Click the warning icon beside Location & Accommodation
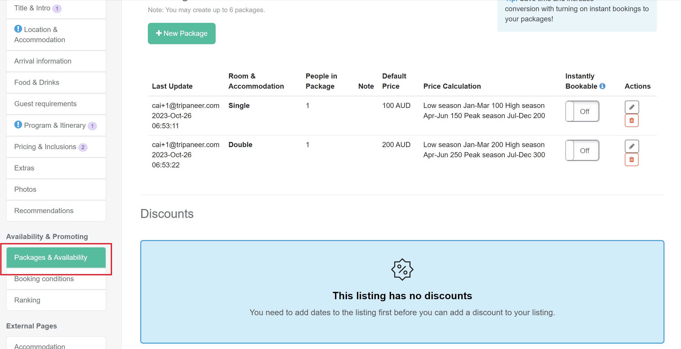This screenshot has height=349, width=681. point(18,29)
